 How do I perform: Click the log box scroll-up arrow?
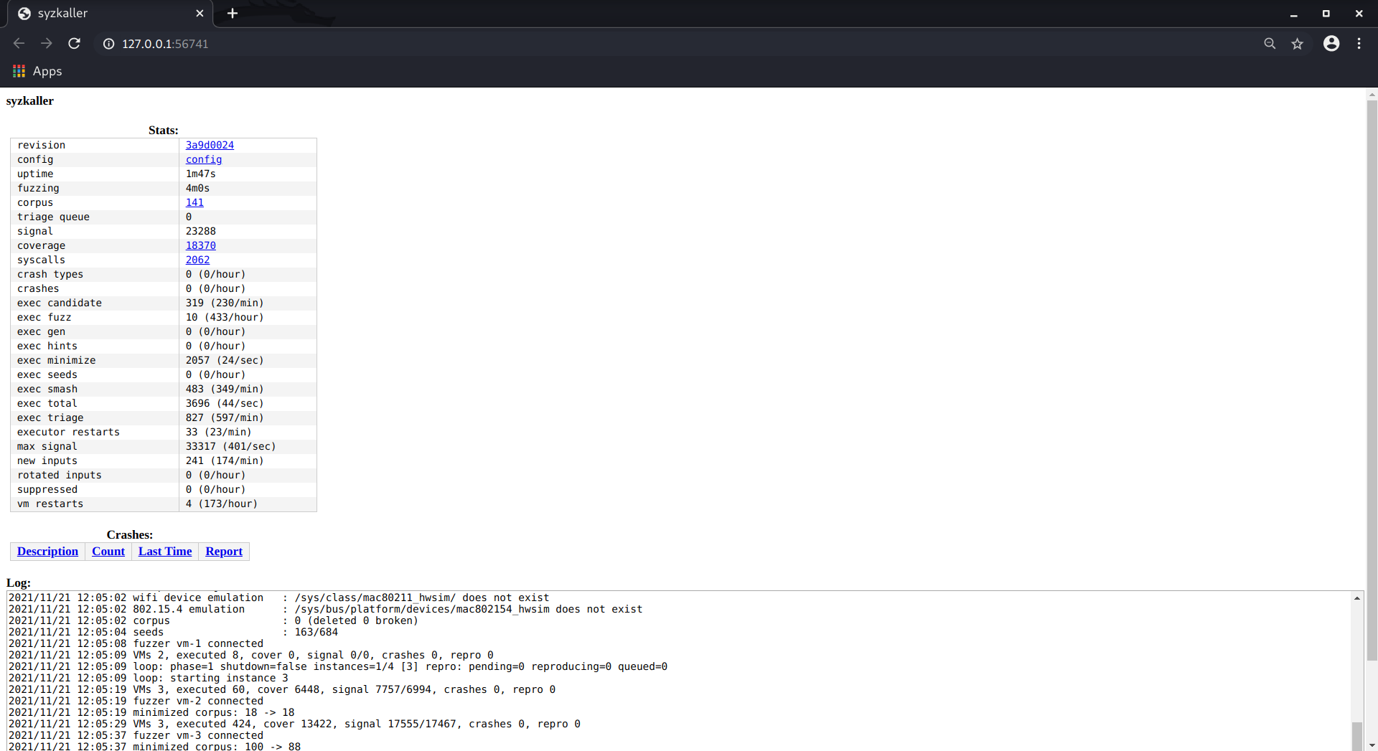point(1356,598)
